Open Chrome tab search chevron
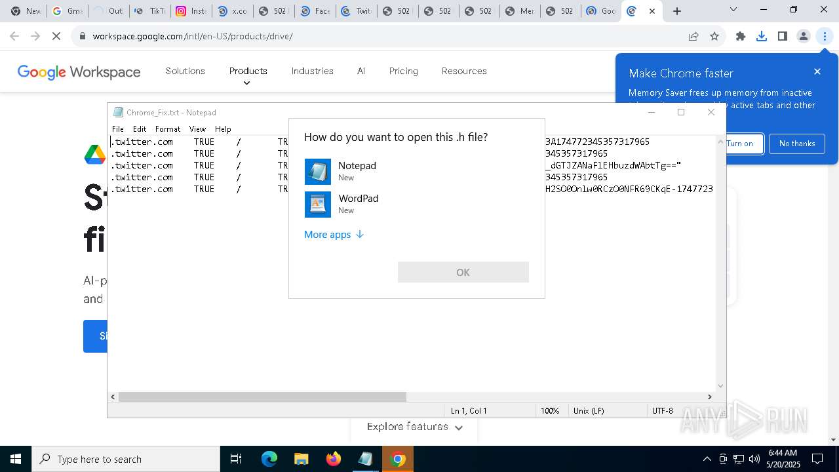Image resolution: width=839 pixels, height=472 pixels. (733, 10)
